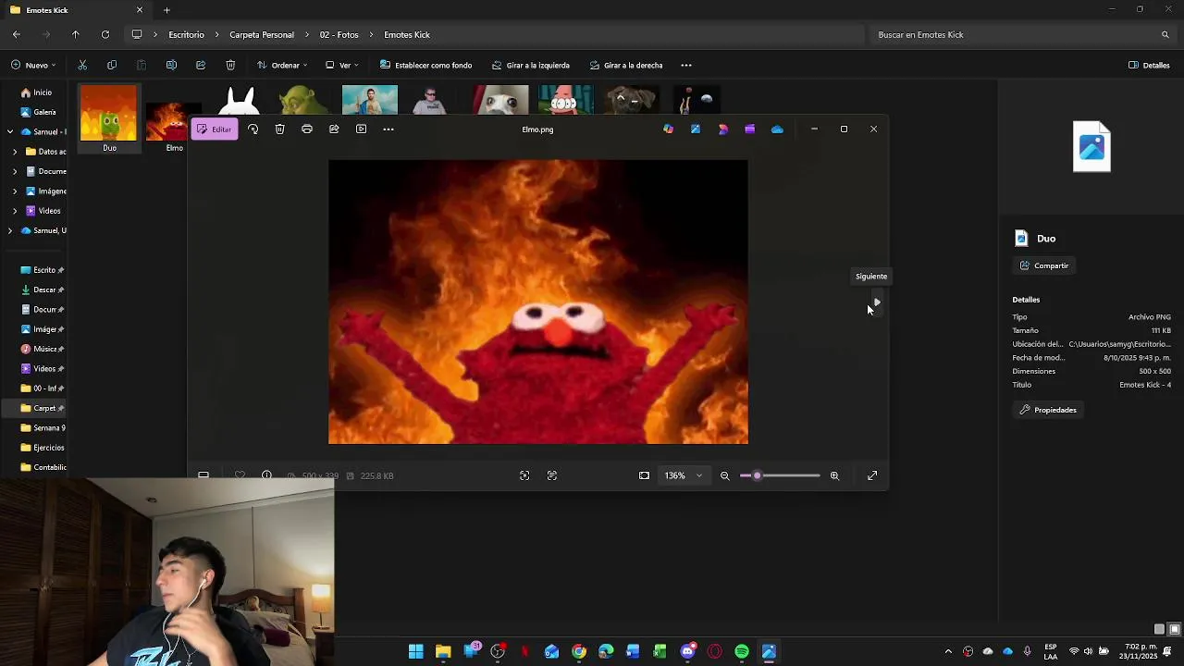Click the Back arrow in Explorer

(x=17, y=35)
